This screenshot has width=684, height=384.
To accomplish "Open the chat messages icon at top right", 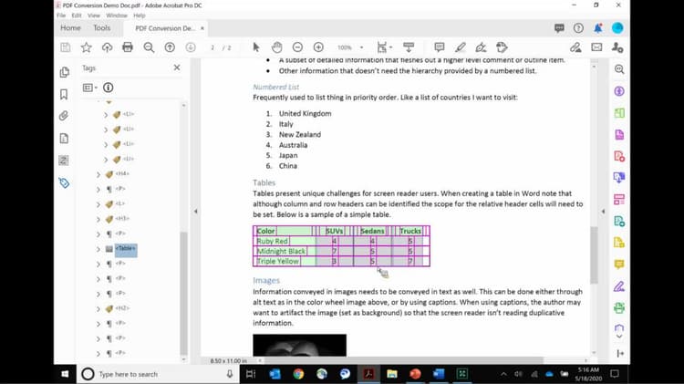I will [559, 28].
